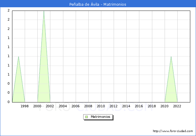The image size is (196, 136).
Task: Click the 2008 x-axis label
Action: [88, 106]
